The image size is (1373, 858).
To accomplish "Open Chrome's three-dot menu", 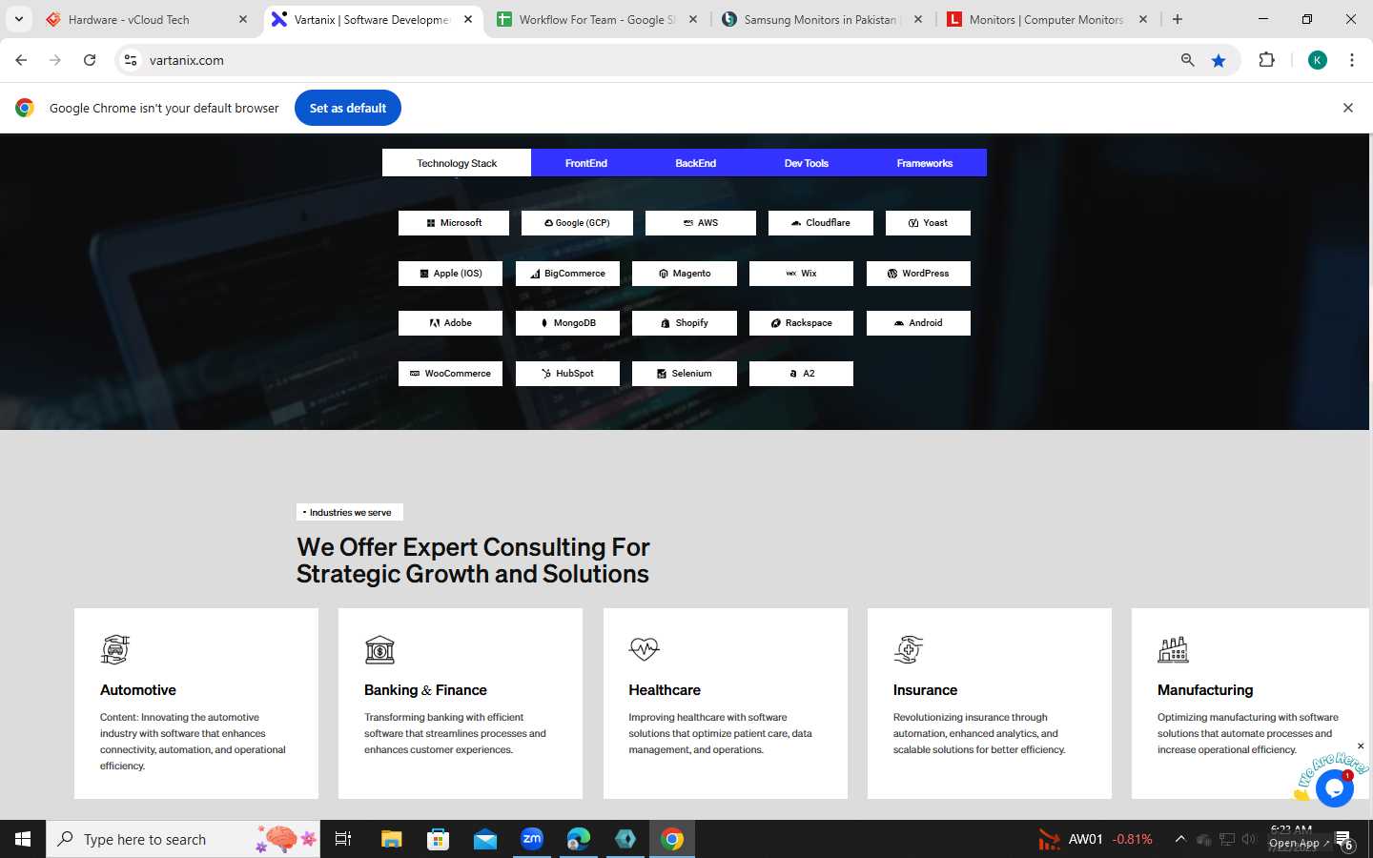I will (1352, 60).
